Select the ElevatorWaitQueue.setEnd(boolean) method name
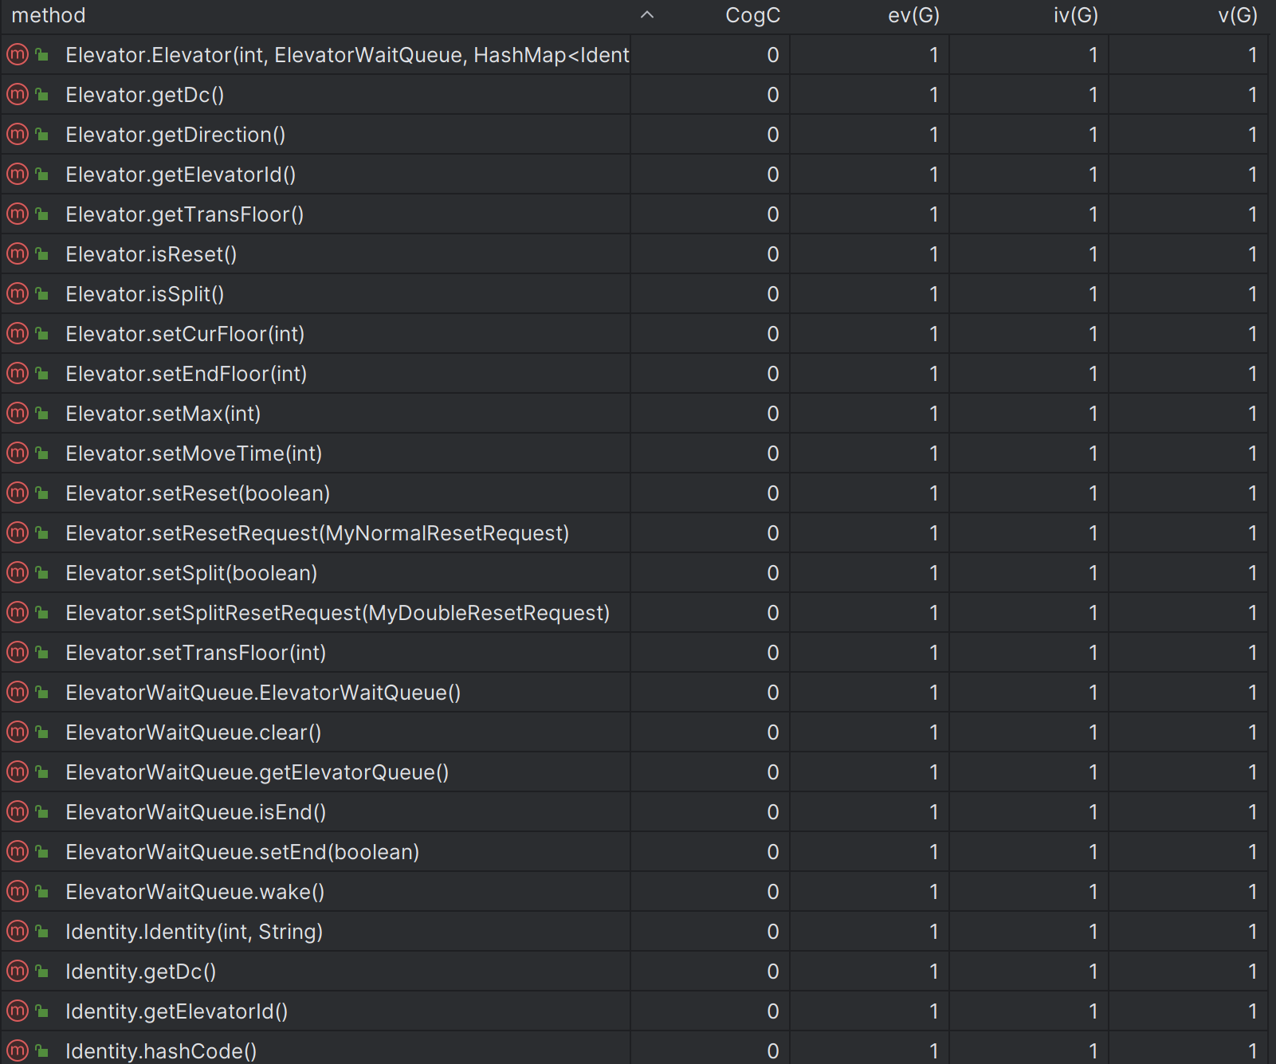This screenshot has width=1276, height=1064. coord(242,852)
